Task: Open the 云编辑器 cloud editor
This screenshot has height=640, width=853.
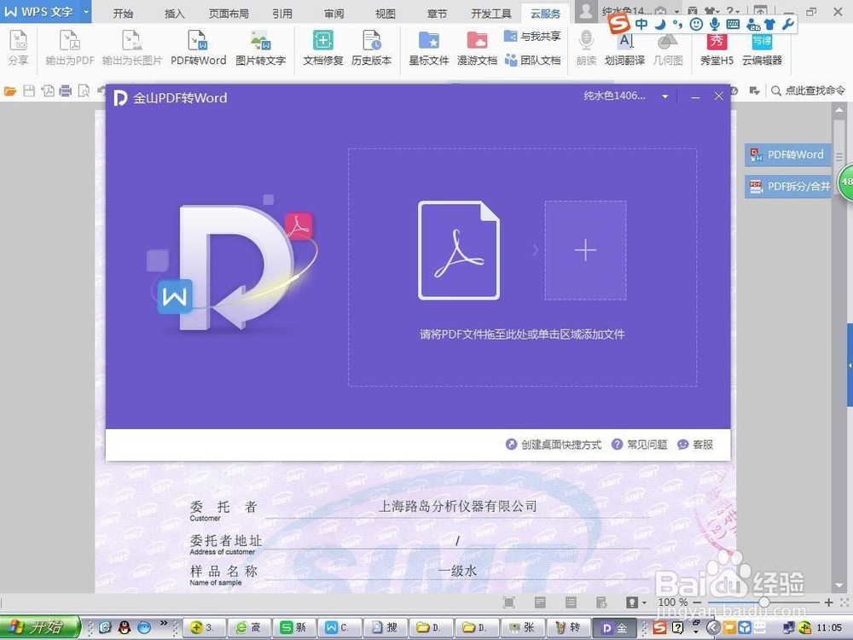Action: (762, 48)
